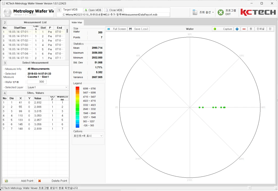
Task: Select measurement row number 6
Action: coord(34,54)
